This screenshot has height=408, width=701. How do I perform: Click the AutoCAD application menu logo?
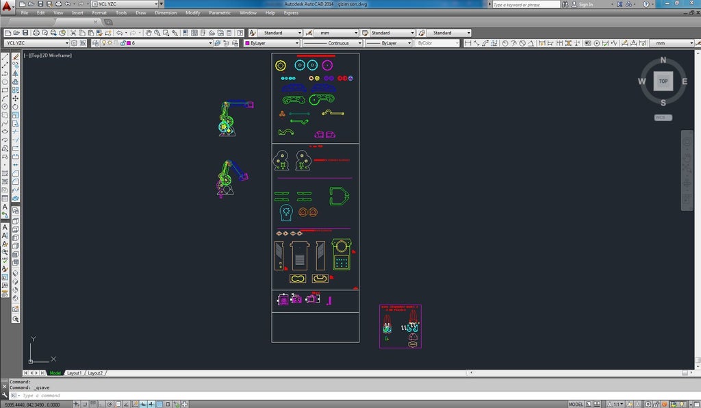tap(7, 6)
